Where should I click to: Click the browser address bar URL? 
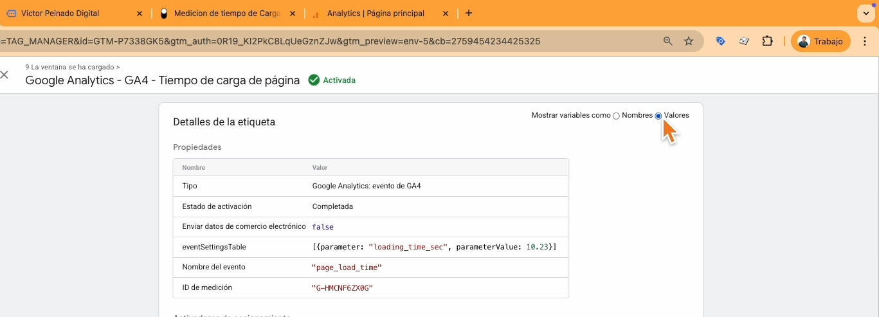tap(322, 41)
